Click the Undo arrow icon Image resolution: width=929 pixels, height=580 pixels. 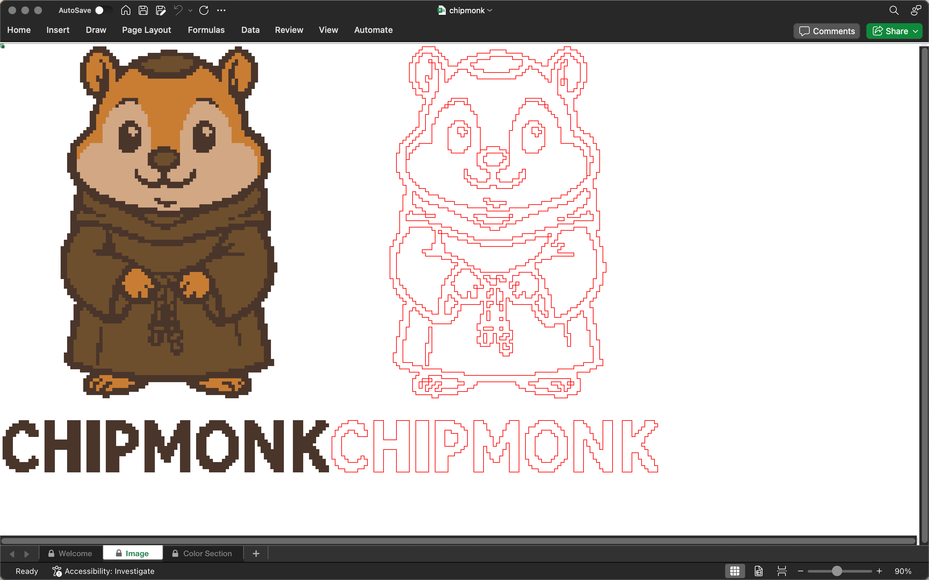178,10
